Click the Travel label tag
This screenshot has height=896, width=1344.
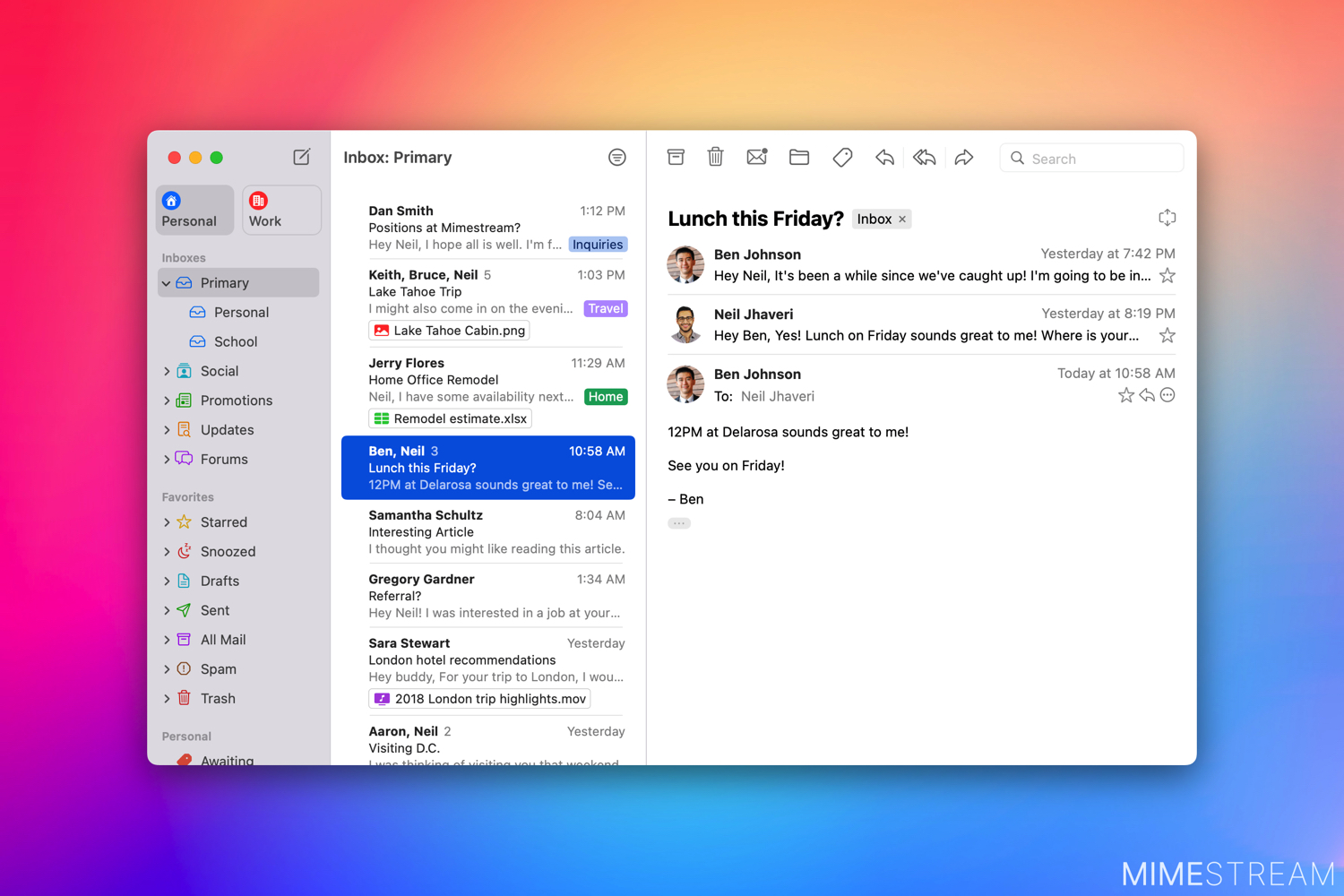pyautogui.click(x=606, y=309)
